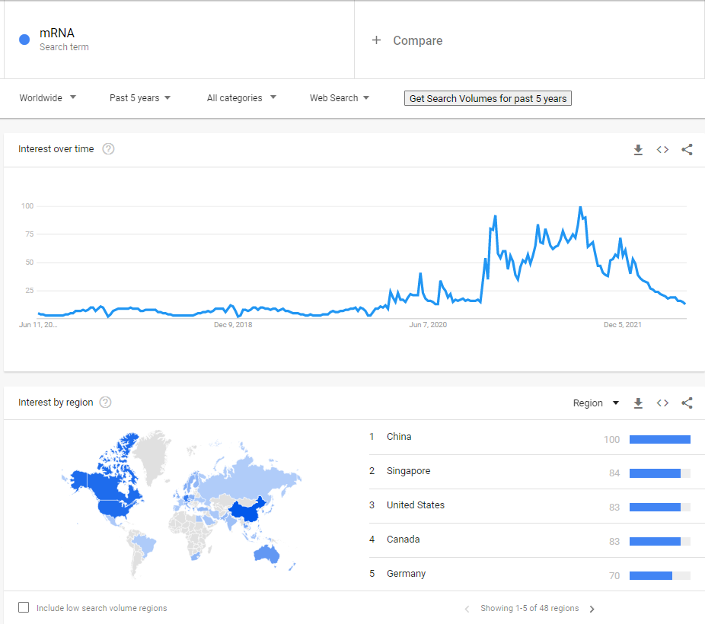Edit the mRNA search term field
The image size is (705, 624).
(x=57, y=33)
